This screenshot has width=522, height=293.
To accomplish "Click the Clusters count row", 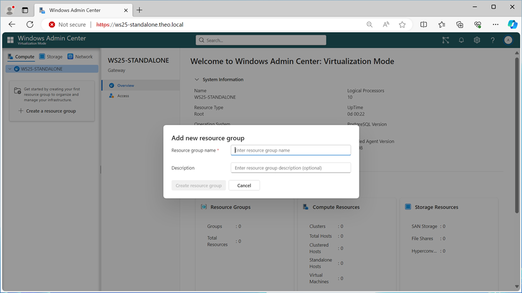I will (326, 226).
